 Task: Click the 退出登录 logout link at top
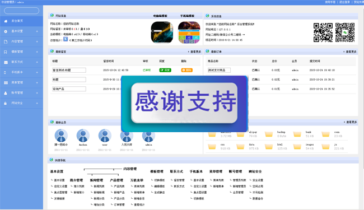pos(344,2)
